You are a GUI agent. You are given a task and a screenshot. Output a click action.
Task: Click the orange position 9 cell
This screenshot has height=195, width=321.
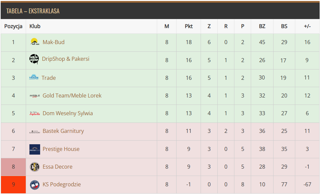click(13, 184)
